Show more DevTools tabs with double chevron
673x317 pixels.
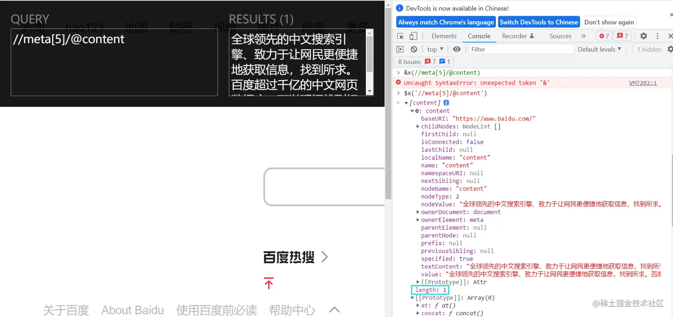[584, 36]
